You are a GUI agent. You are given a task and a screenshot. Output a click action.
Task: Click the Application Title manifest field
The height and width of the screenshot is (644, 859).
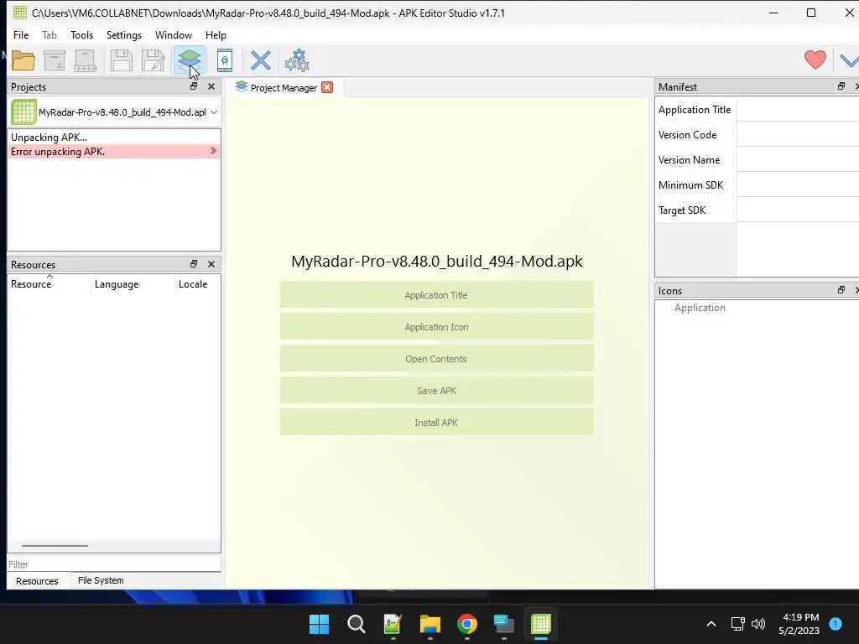799,110
